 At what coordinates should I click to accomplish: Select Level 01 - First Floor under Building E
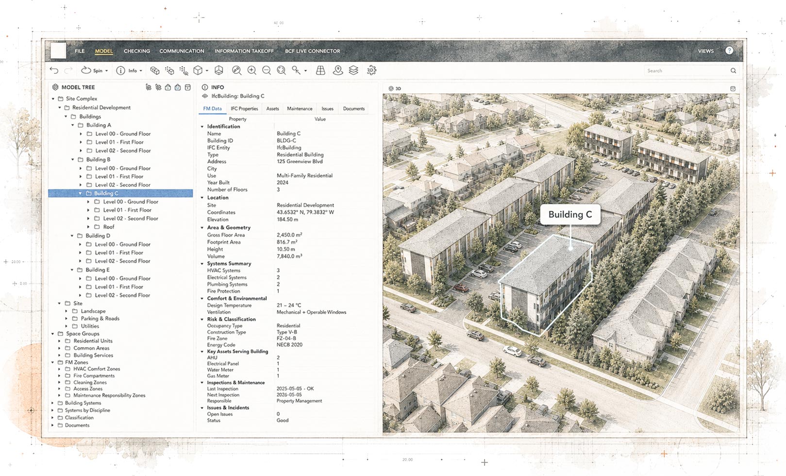[x=119, y=287]
